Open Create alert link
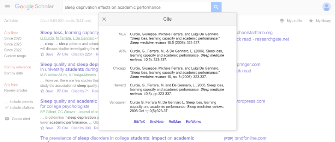 point(21,119)
